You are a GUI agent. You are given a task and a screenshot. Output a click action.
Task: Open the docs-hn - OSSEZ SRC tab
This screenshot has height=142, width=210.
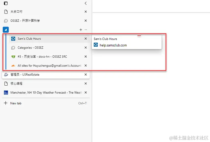click(49, 57)
